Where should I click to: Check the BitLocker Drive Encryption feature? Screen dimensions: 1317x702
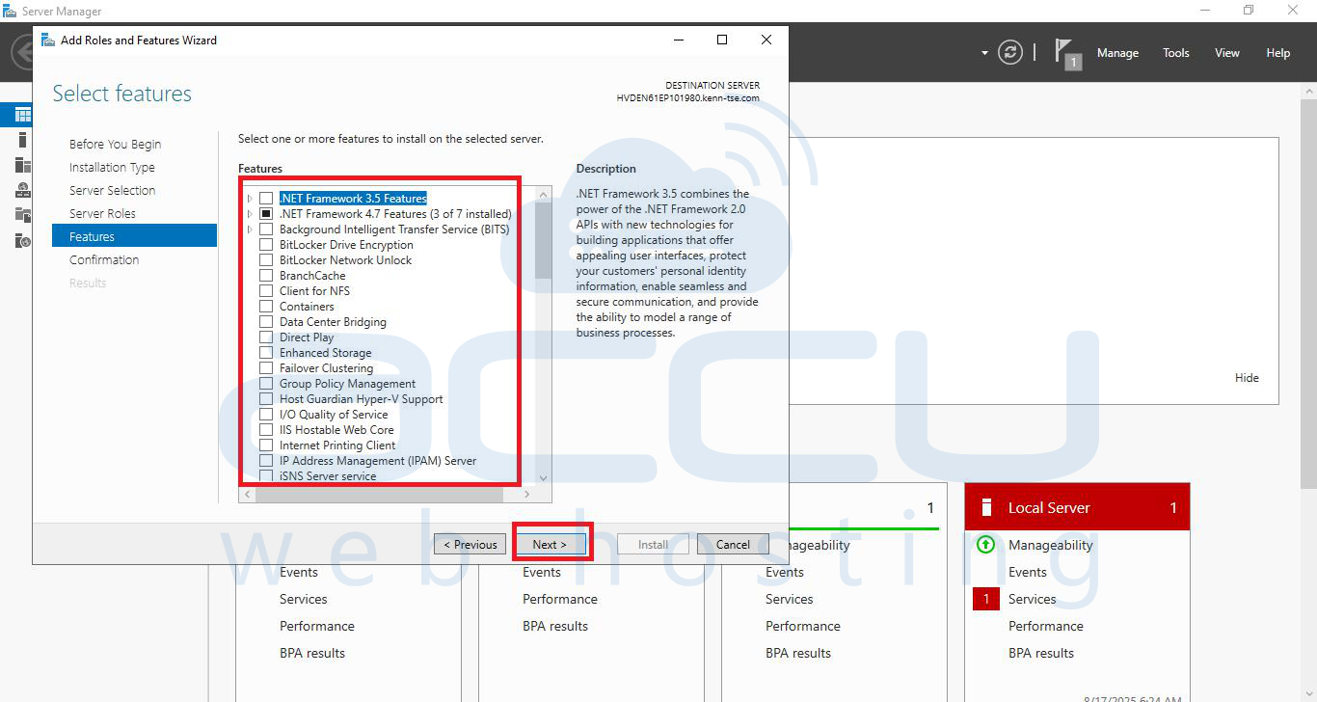tap(266, 244)
